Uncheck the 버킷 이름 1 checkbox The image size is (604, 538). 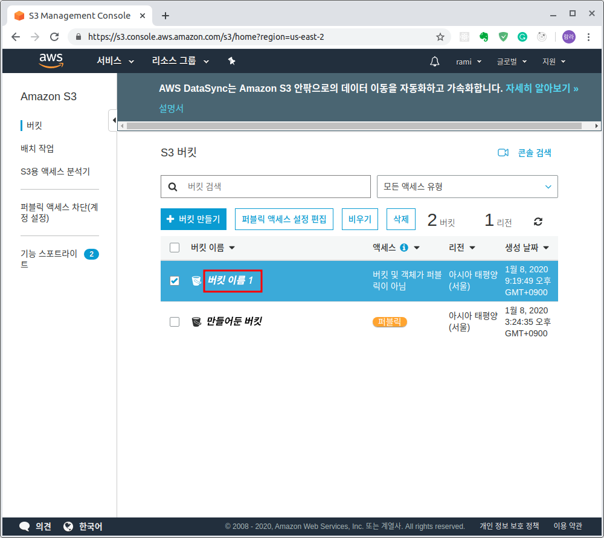[x=175, y=281]
